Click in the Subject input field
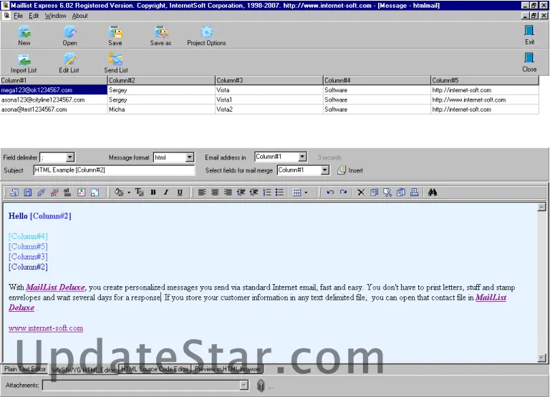This screenshot has height=397, width=550. click(x=113, y=170)
